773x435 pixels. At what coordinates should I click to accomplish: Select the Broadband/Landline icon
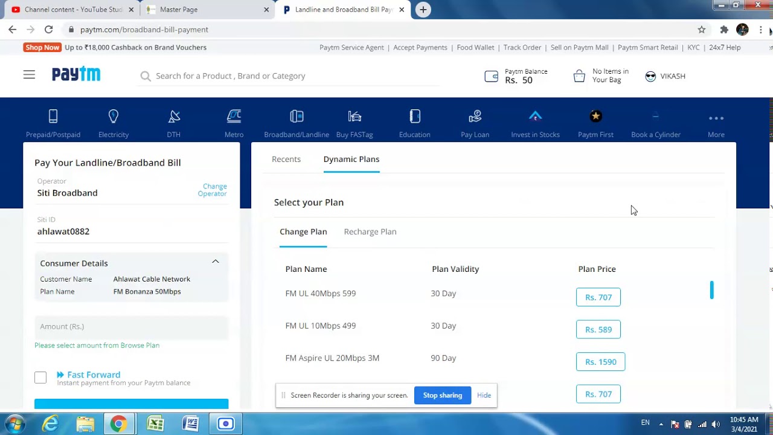pyautogui.click(x=297, y=116)
